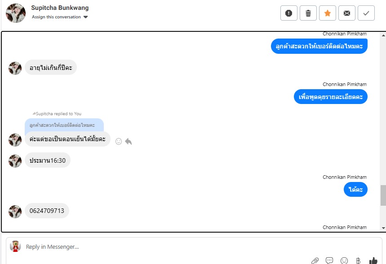Click the chat scrollbar thumb

point(383,195)
